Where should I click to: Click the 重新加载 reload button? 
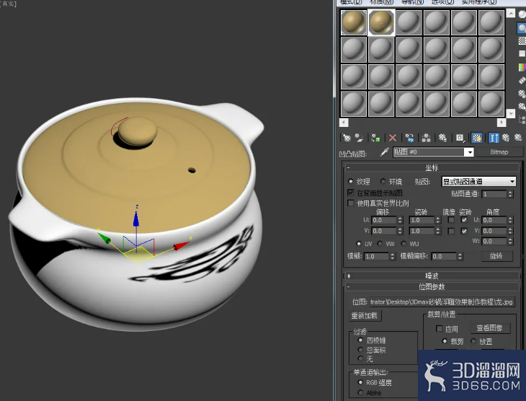[x=365, y=316]
